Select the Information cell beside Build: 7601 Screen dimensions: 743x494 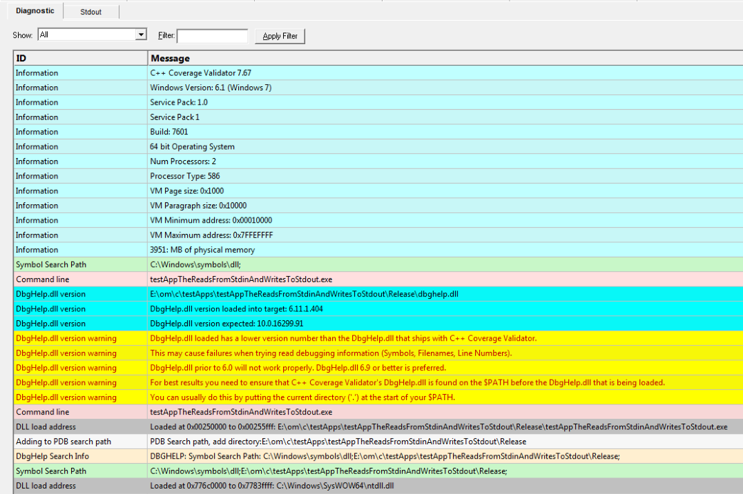pyautogui.click(x=81, y=132)
